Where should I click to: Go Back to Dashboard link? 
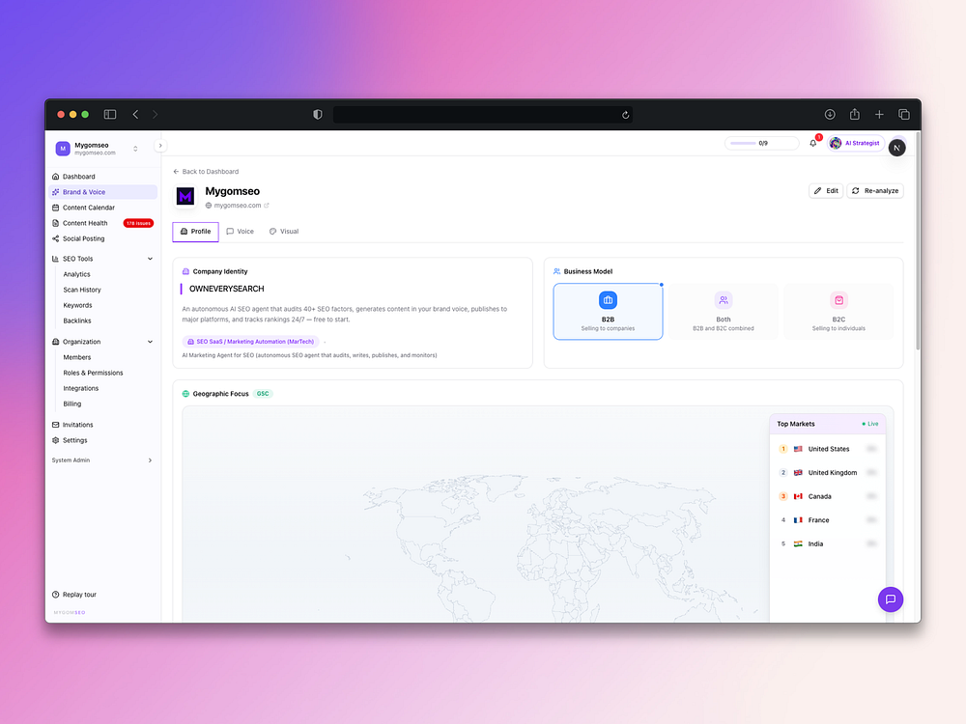point(206,172)
